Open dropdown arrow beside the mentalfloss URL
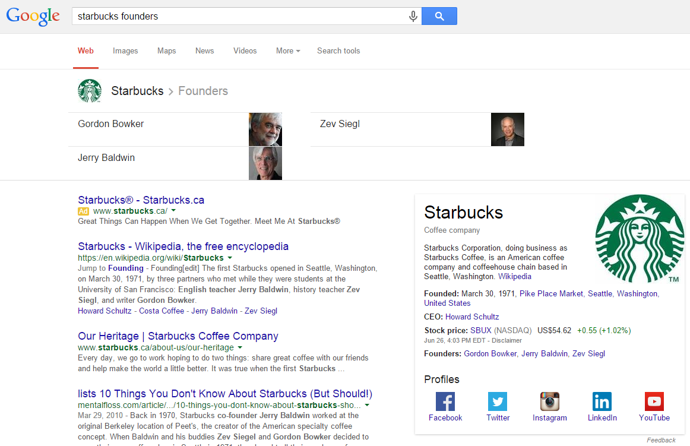690x446 pixels. [x=367, y=405]
